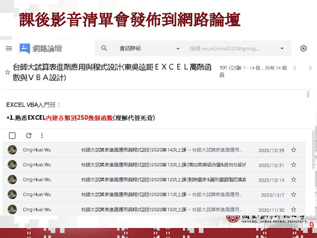Go to previous page of conversations

[295, 68]
